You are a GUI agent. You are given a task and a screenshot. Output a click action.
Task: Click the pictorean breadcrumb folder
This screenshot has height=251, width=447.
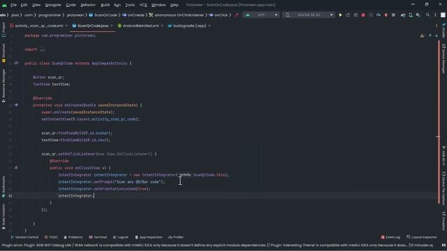point(75,15)
